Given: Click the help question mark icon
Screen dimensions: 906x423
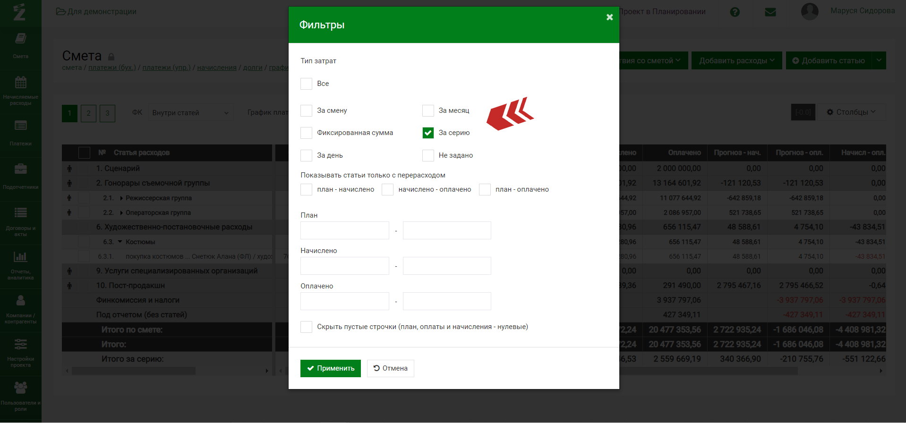Looking at the screenshot, I should click(x=735, y=12).
